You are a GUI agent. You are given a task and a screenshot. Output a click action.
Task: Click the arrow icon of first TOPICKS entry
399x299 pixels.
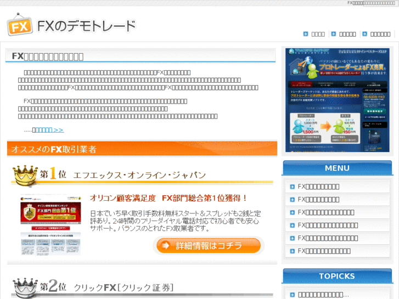tap(292, 295)
